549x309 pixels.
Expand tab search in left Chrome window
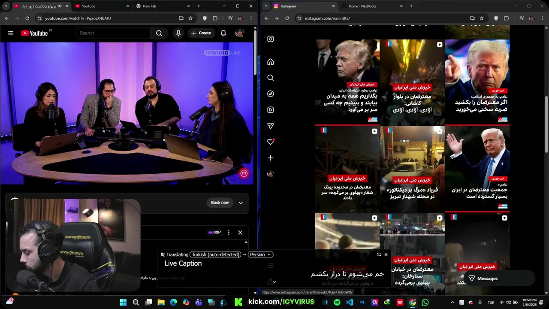[x=6, y=6]
